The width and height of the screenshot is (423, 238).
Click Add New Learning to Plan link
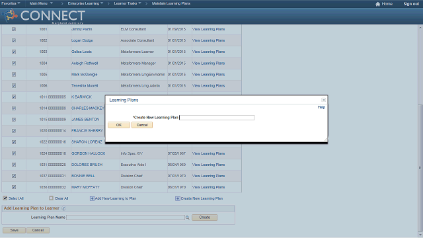pyautogui.click(x=116, y=198)
